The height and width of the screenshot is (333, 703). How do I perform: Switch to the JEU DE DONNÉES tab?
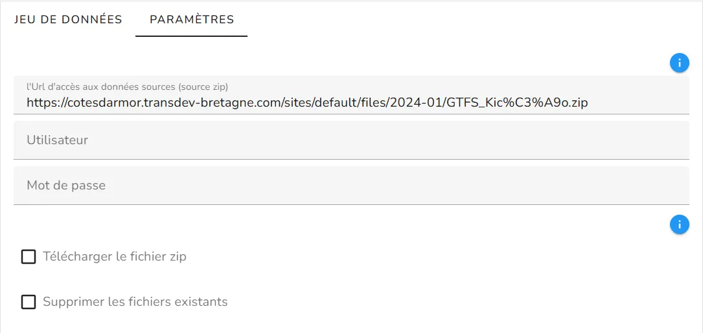(68, 19)
